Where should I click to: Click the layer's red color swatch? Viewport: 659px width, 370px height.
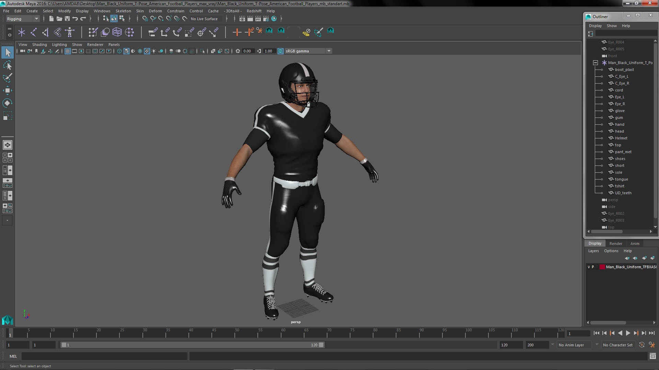click(x=602, y=267)
